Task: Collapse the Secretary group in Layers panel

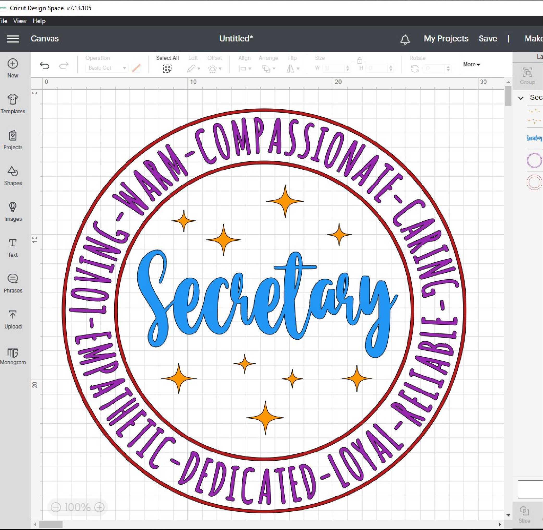Action: [521, 98]
